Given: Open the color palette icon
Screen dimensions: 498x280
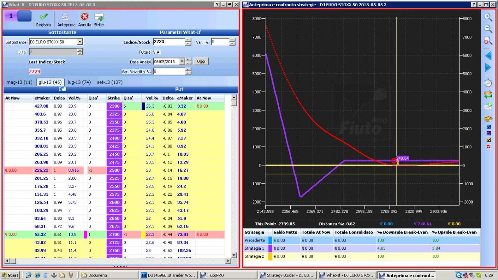Looking at the screenshot, I should pyautogui.click(x=488, y=118).
